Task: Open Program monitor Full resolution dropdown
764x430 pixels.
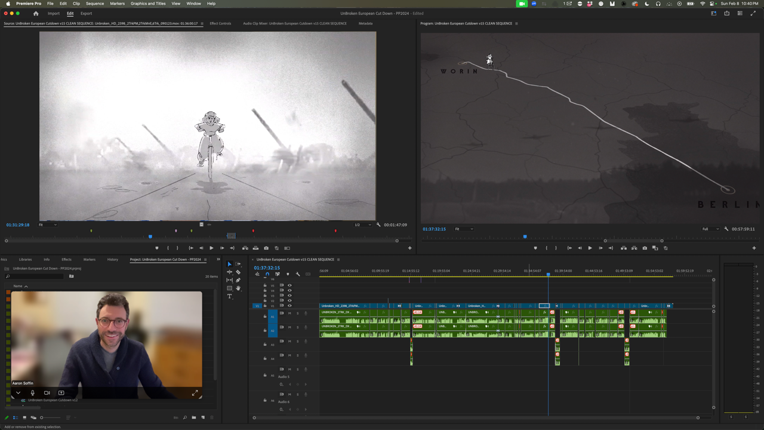Action: (x=710, y=229)
